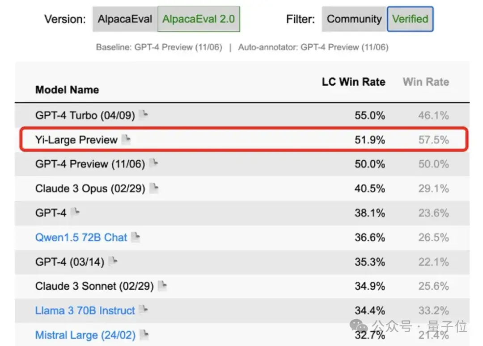Click document icon beside GPT-4 (03/14)
Viewport: 483px width, 346px height.
(x=112, y=262)
